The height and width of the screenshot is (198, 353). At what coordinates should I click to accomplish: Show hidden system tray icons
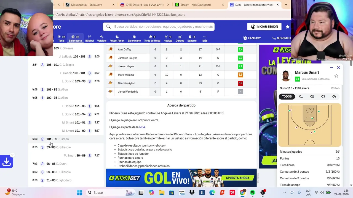tap(285, 193)
